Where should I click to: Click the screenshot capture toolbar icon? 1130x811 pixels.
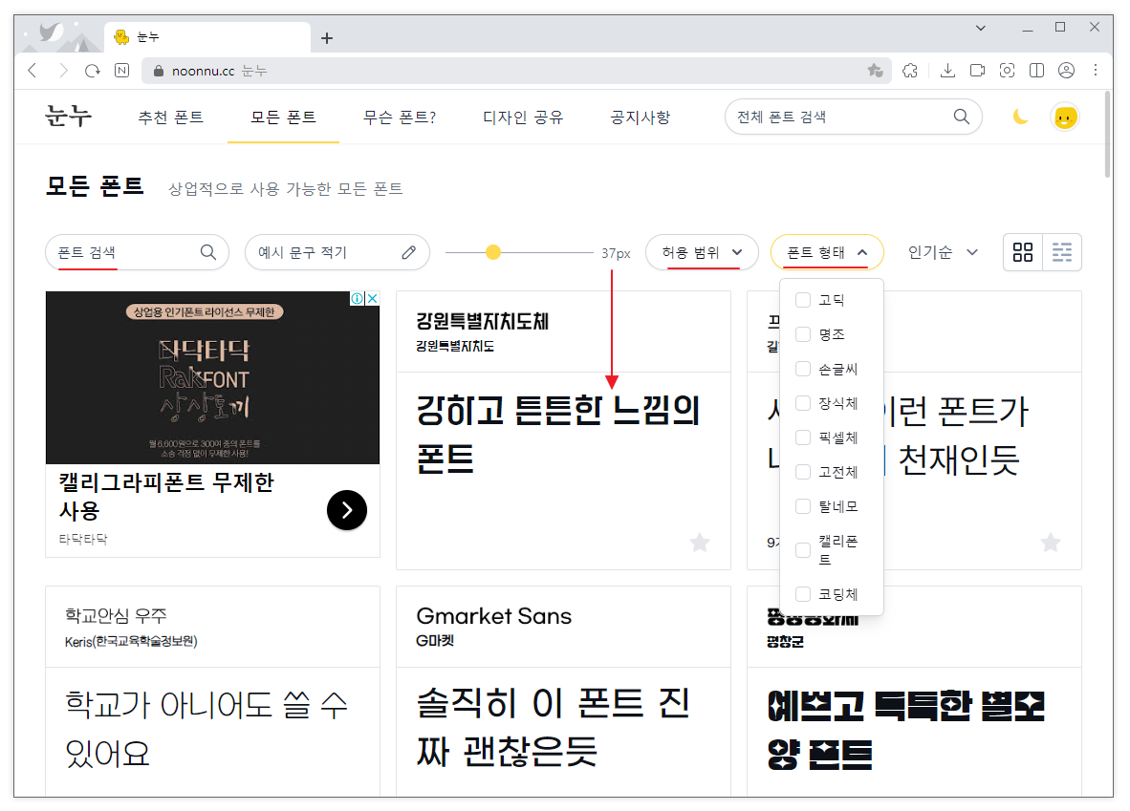(1007, 71)
